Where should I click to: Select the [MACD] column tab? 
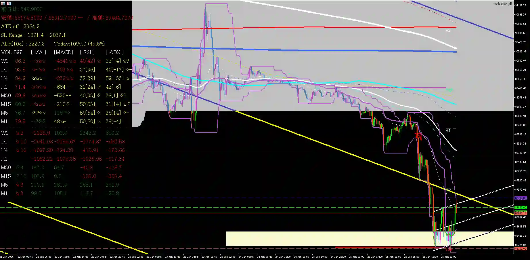click(63, 52)
